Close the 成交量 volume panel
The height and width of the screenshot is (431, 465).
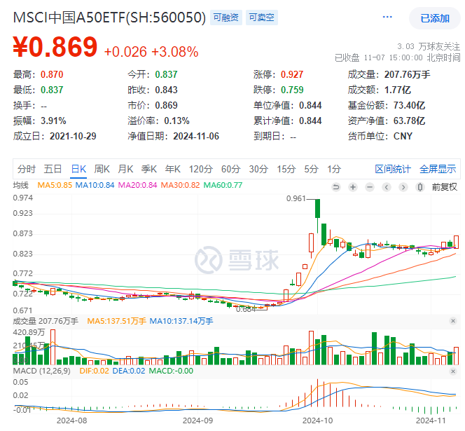click(x=453, y=321)
